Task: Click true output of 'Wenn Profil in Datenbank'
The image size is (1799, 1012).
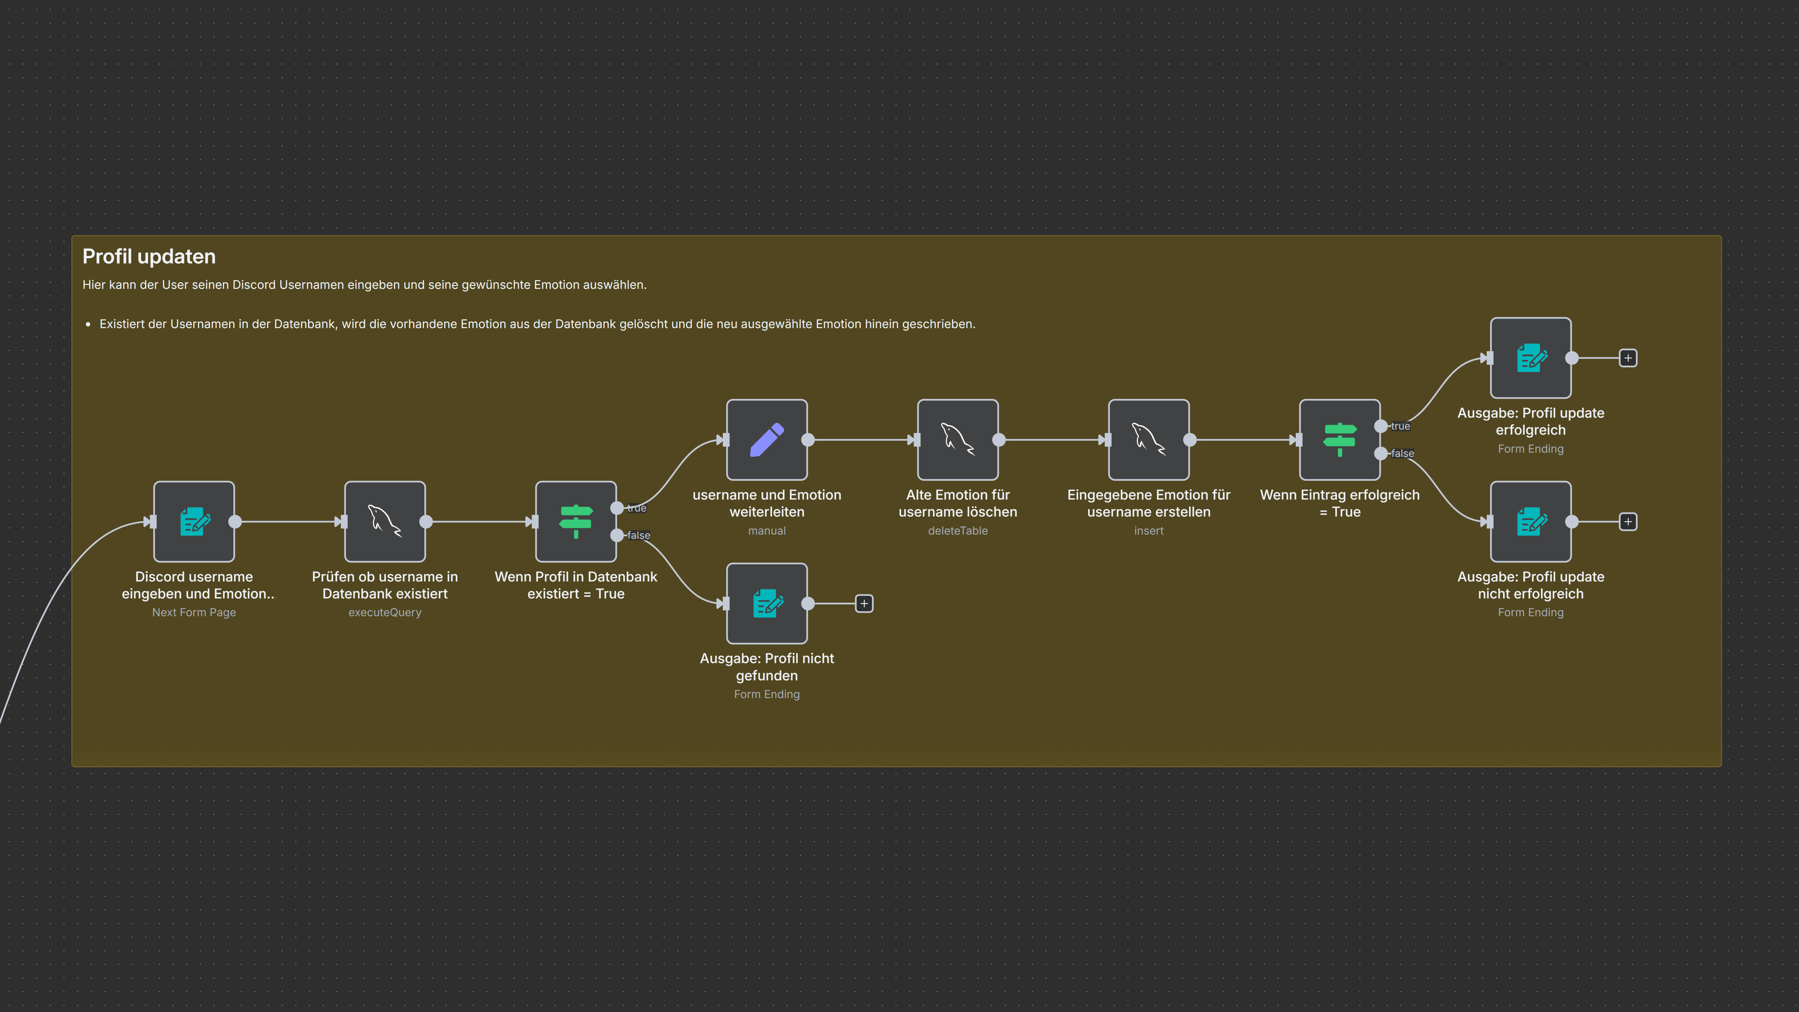Action: (617, 508)
